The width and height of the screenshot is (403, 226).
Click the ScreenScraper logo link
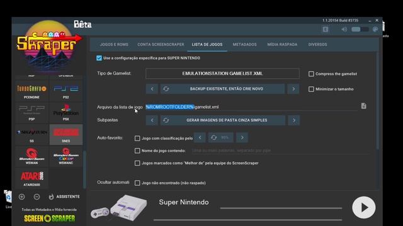(50, 218)
